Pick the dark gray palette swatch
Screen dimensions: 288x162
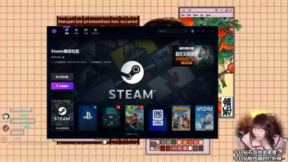[x=195, y=148]
